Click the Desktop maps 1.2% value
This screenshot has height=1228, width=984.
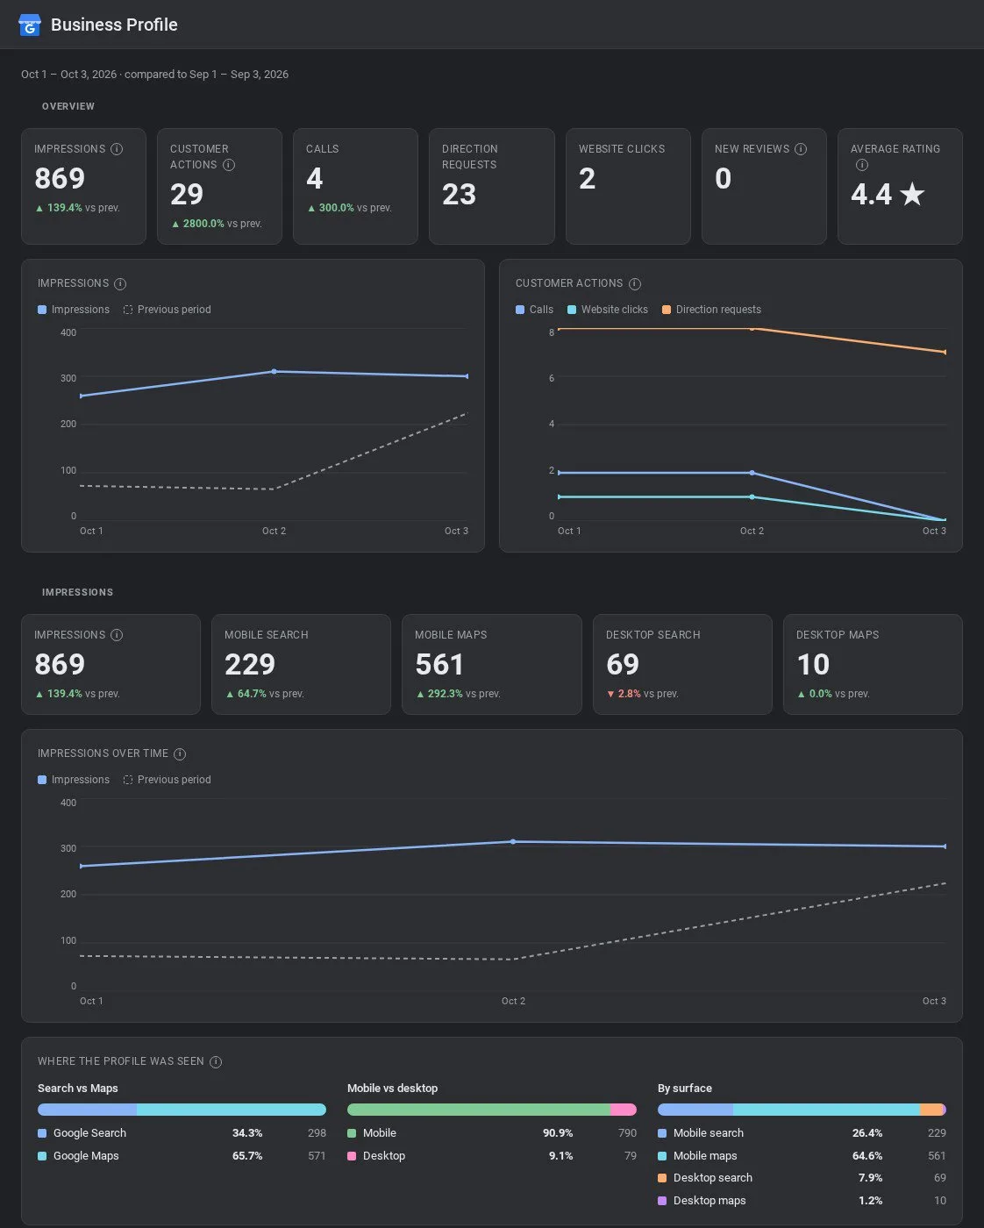pyautogui.click(x=871, y=1201)
